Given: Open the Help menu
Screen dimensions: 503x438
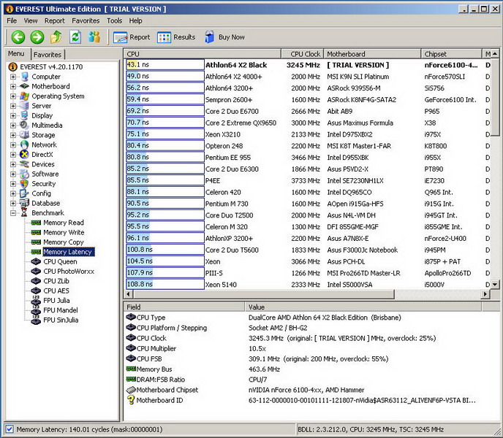Looking at the screenshot, I should pos(136,21).
